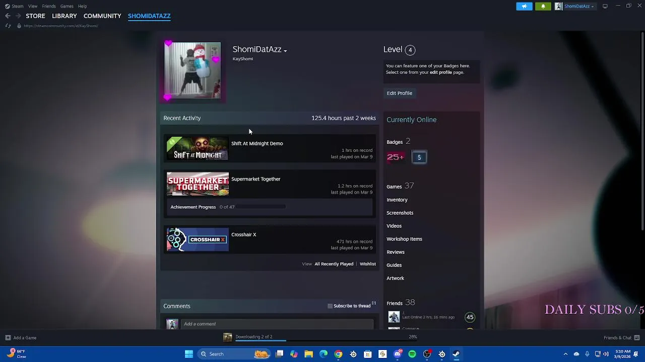Open the 25+ games owned badge
This screenshot has width=645, height=362.
(396, 157)
